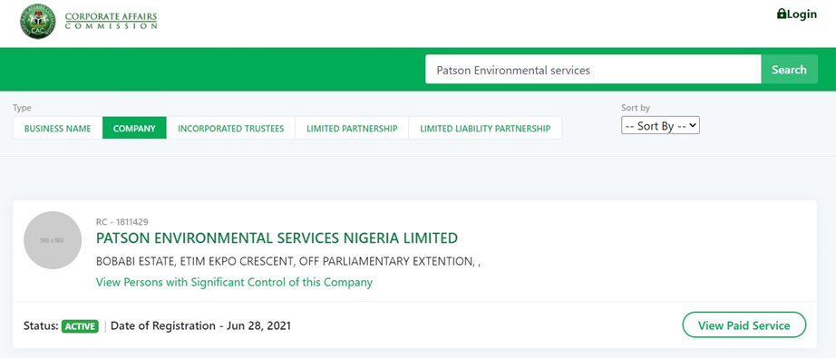Image resolution: width=836 pixels, height=358 pixels.
Task: Click the RC - 1811429 registration number
Action: [122, 222]
